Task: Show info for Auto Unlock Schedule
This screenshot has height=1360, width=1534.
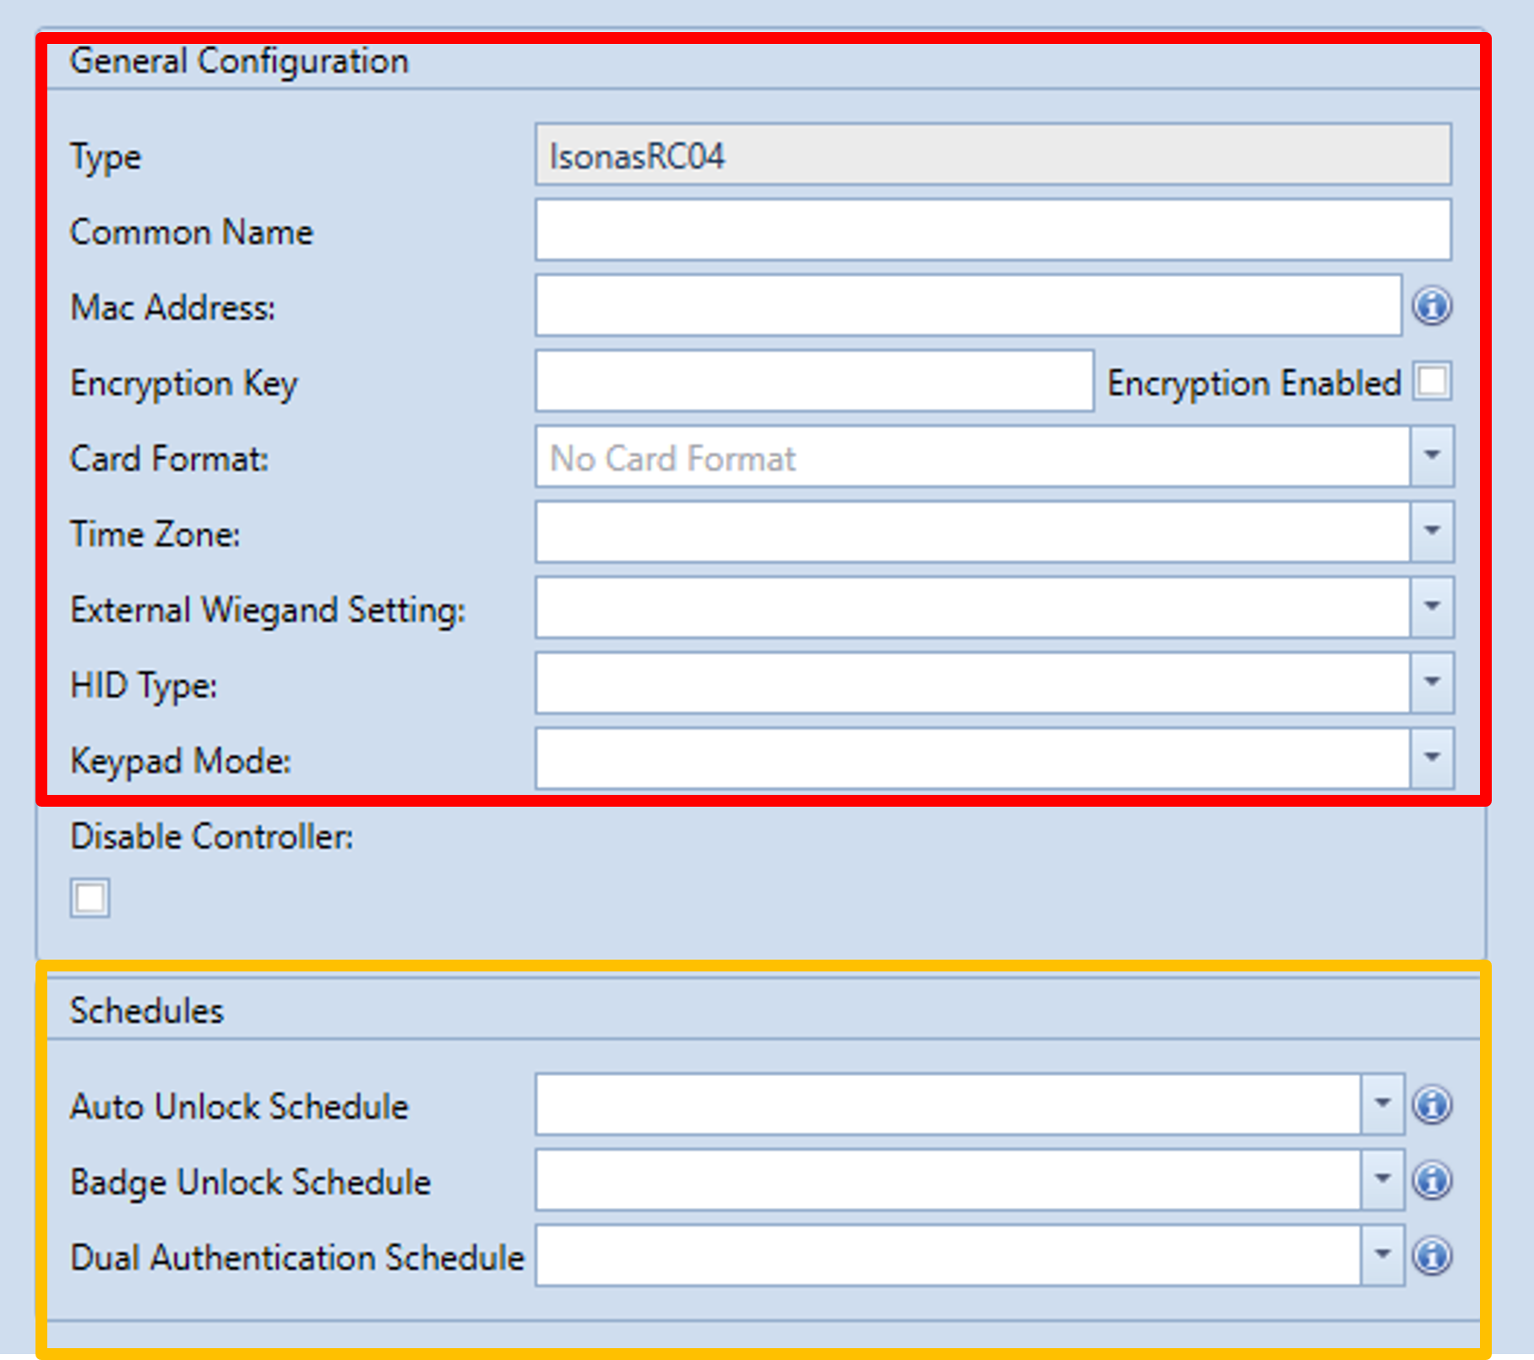Action: pyautogui.click(x=1433, y=1105)
